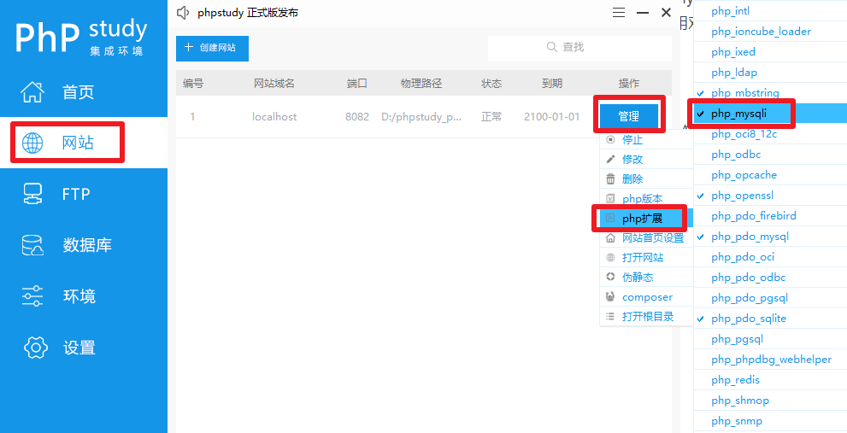Screen dimensions: 847x433
Task: Select 打开根目录 menu entry
Action: (646, 316)
